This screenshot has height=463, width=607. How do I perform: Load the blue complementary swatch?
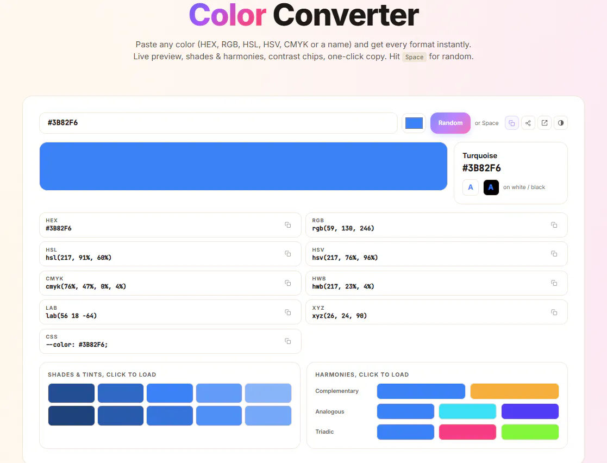[x=421, y=391]
